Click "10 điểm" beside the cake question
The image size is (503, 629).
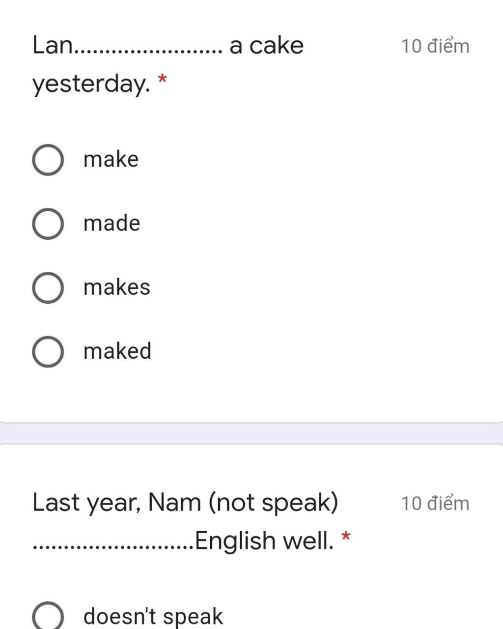tap(435, 47)
